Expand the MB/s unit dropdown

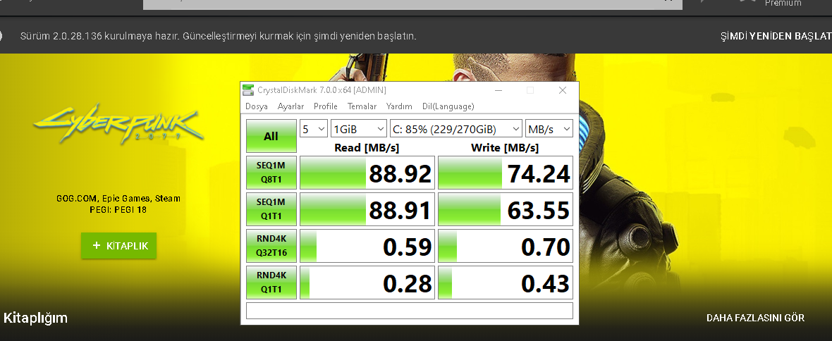click(549, 129)
